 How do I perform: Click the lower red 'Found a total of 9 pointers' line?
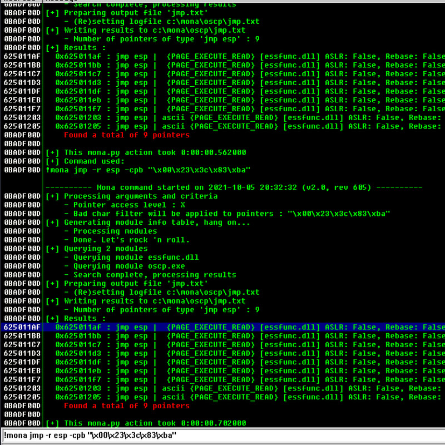point(127,406)
